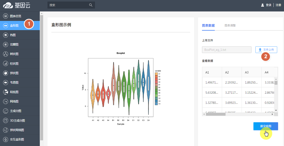The width and height of the screenshot is (284, 146).
Task: Select the heatmap icon (热图)
Action: point(5,35)
